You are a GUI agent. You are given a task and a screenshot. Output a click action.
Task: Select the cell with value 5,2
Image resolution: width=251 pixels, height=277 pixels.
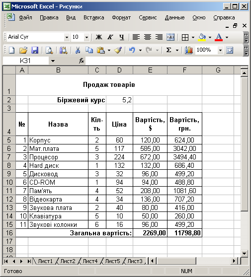point(119,100)
